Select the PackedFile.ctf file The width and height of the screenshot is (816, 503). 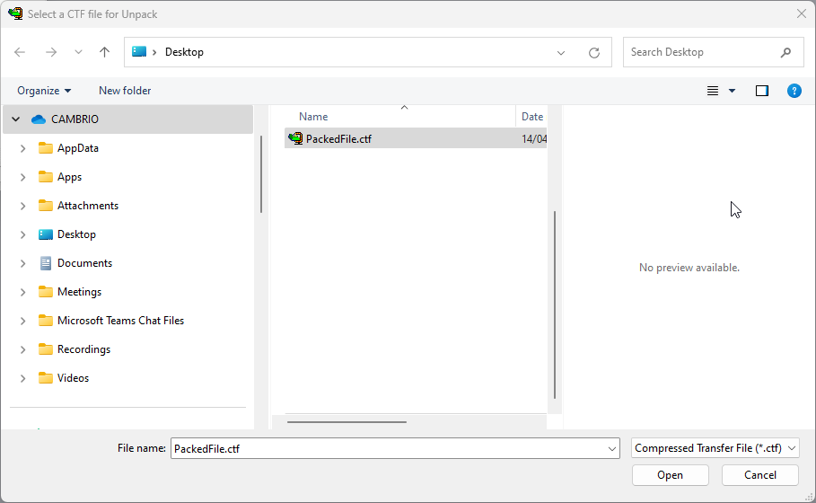338,138
